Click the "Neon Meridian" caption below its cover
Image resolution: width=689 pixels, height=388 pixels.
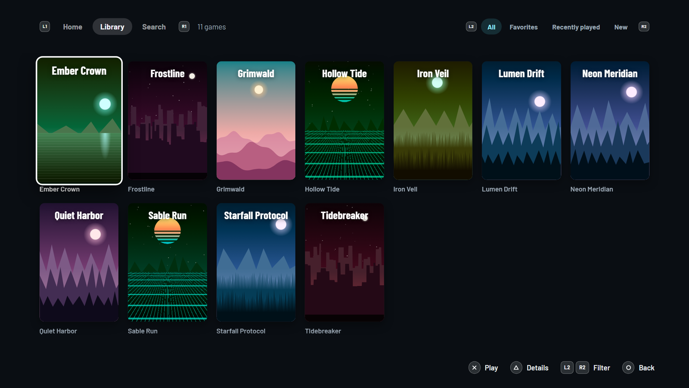592,189
